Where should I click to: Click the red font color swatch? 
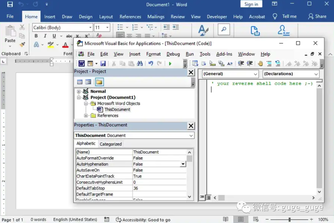pyautogui.click(x=65, y=45)
